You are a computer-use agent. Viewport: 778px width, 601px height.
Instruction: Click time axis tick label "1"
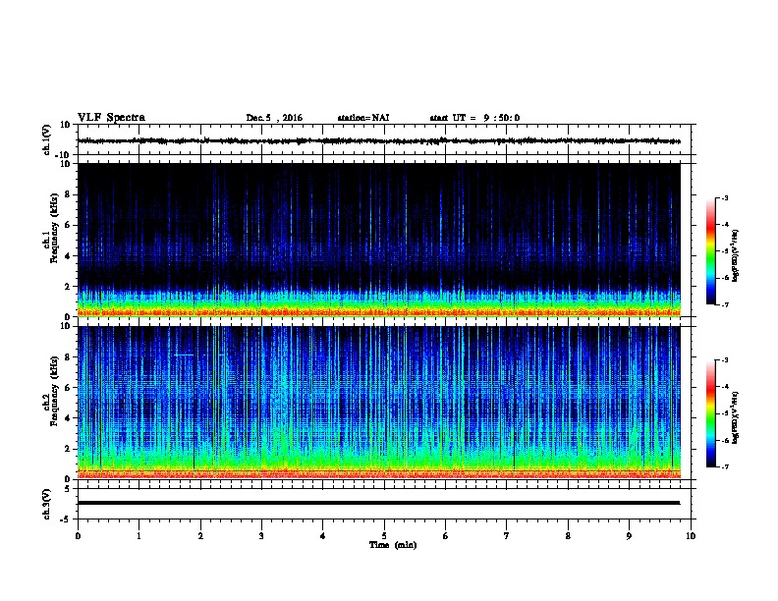click(139, 536)
